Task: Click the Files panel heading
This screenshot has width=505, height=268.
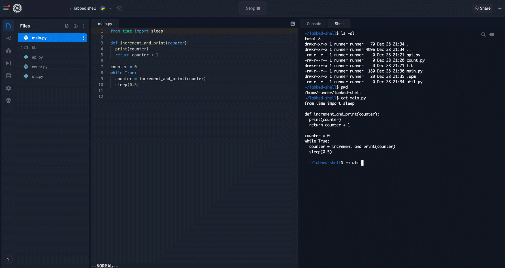Action: click(x=25, y=26)
